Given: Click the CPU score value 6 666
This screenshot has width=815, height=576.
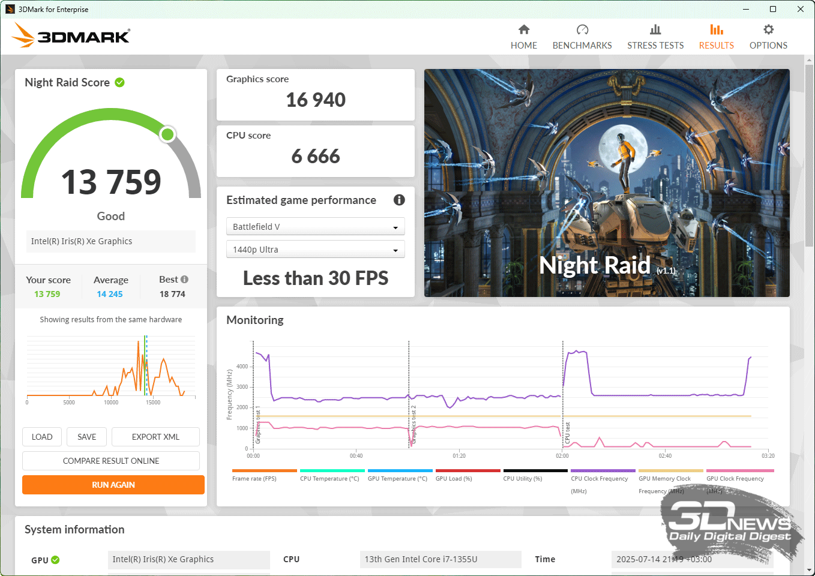Looking at the screenshot, I should pyautogui.click(x=316, y=156).
